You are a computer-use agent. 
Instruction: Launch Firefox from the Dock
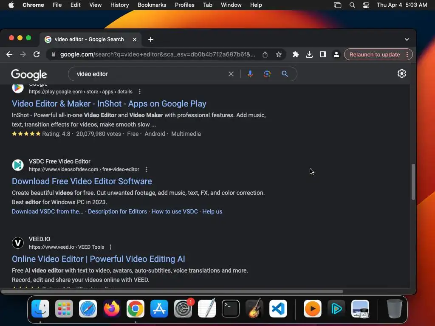coord(112,309)
